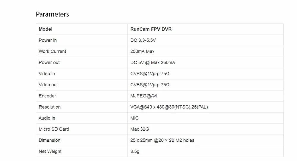Select the Audio in MIC value
The height and width of the screenshot is (161, 297).
tap(135, 118)
